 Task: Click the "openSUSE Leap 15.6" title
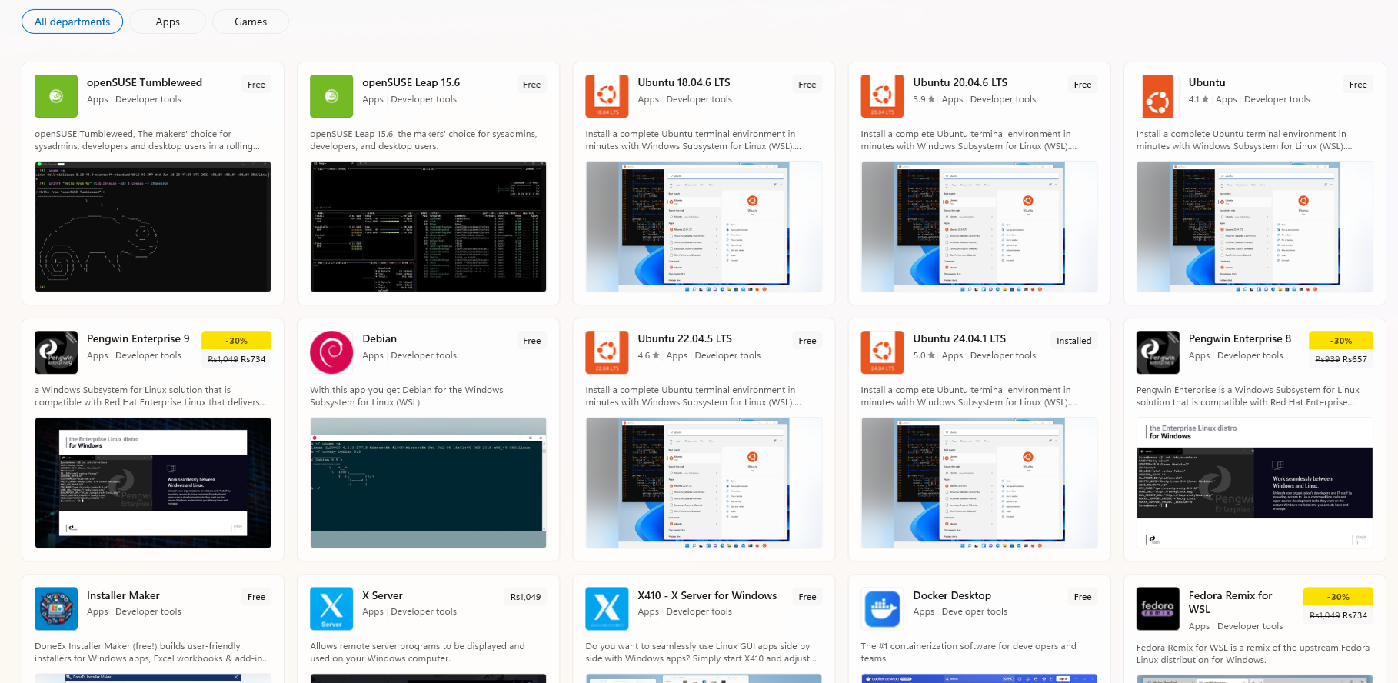pos(411,83)
